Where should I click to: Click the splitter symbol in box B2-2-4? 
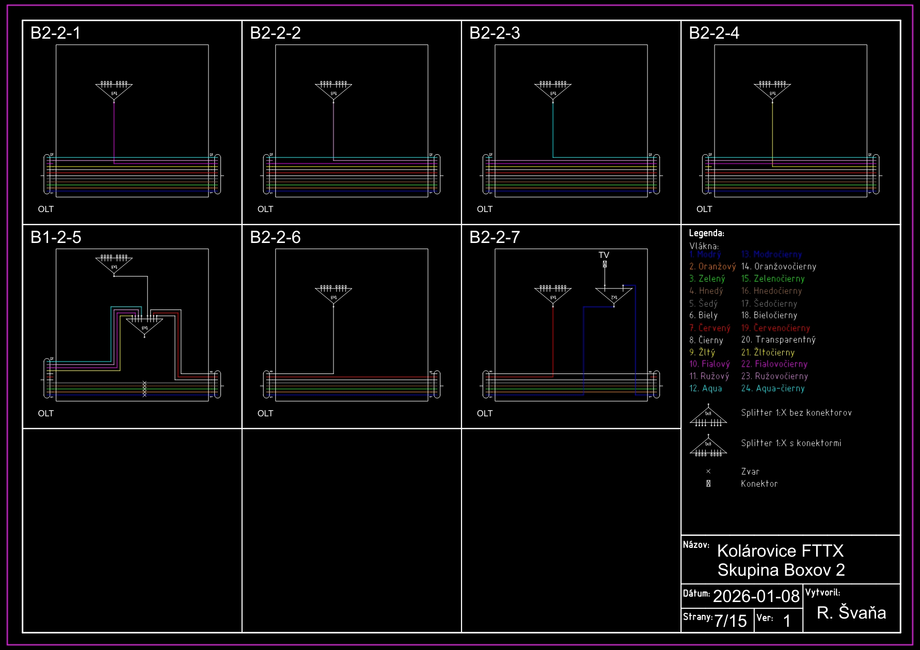[x=772, y=91]
